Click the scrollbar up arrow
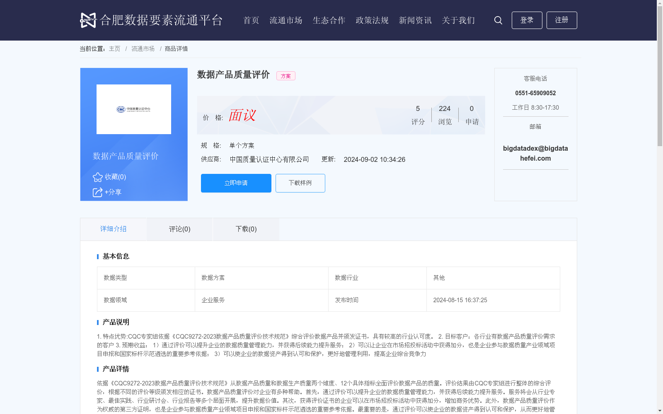663x414 pixels. pos(660,3)
